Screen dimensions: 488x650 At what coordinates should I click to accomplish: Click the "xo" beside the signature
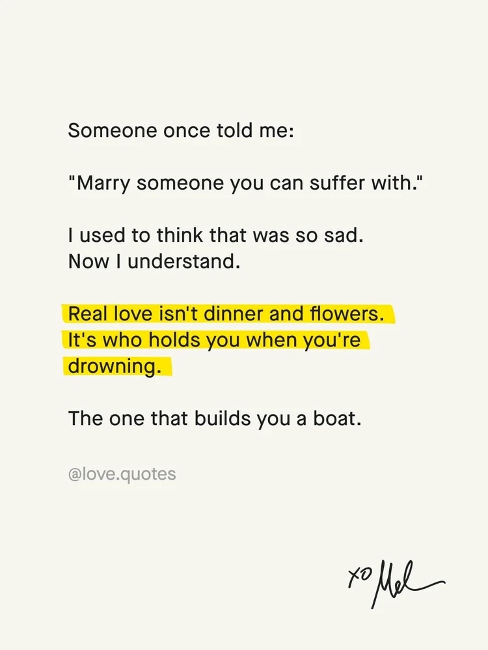point(355,575)
